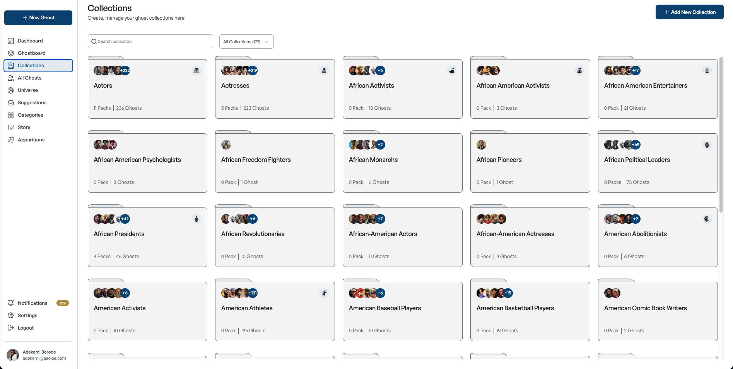The image size is (733, 369).
Task: Click the collections list vertical scrollbar
Action: coord(721,134)
